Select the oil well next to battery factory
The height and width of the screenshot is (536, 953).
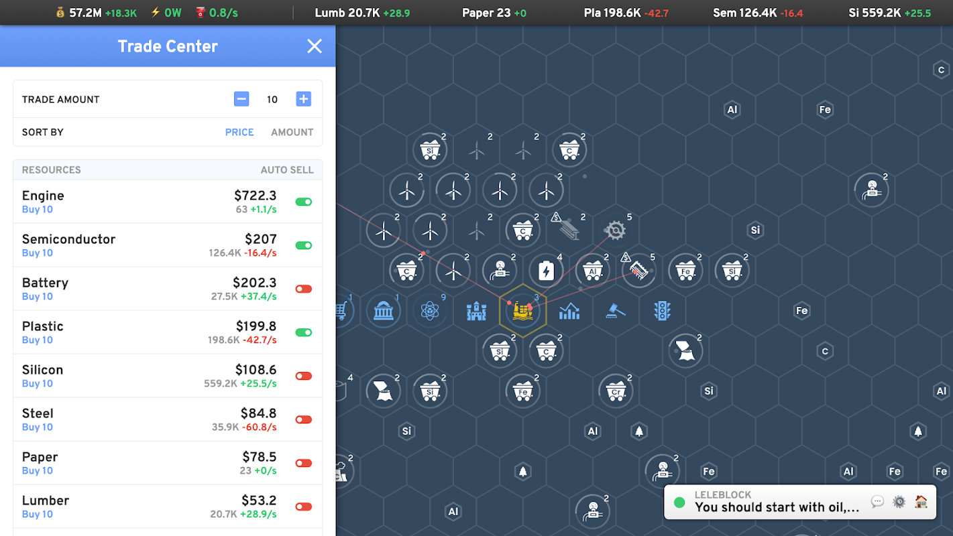(x=500, y=271)
